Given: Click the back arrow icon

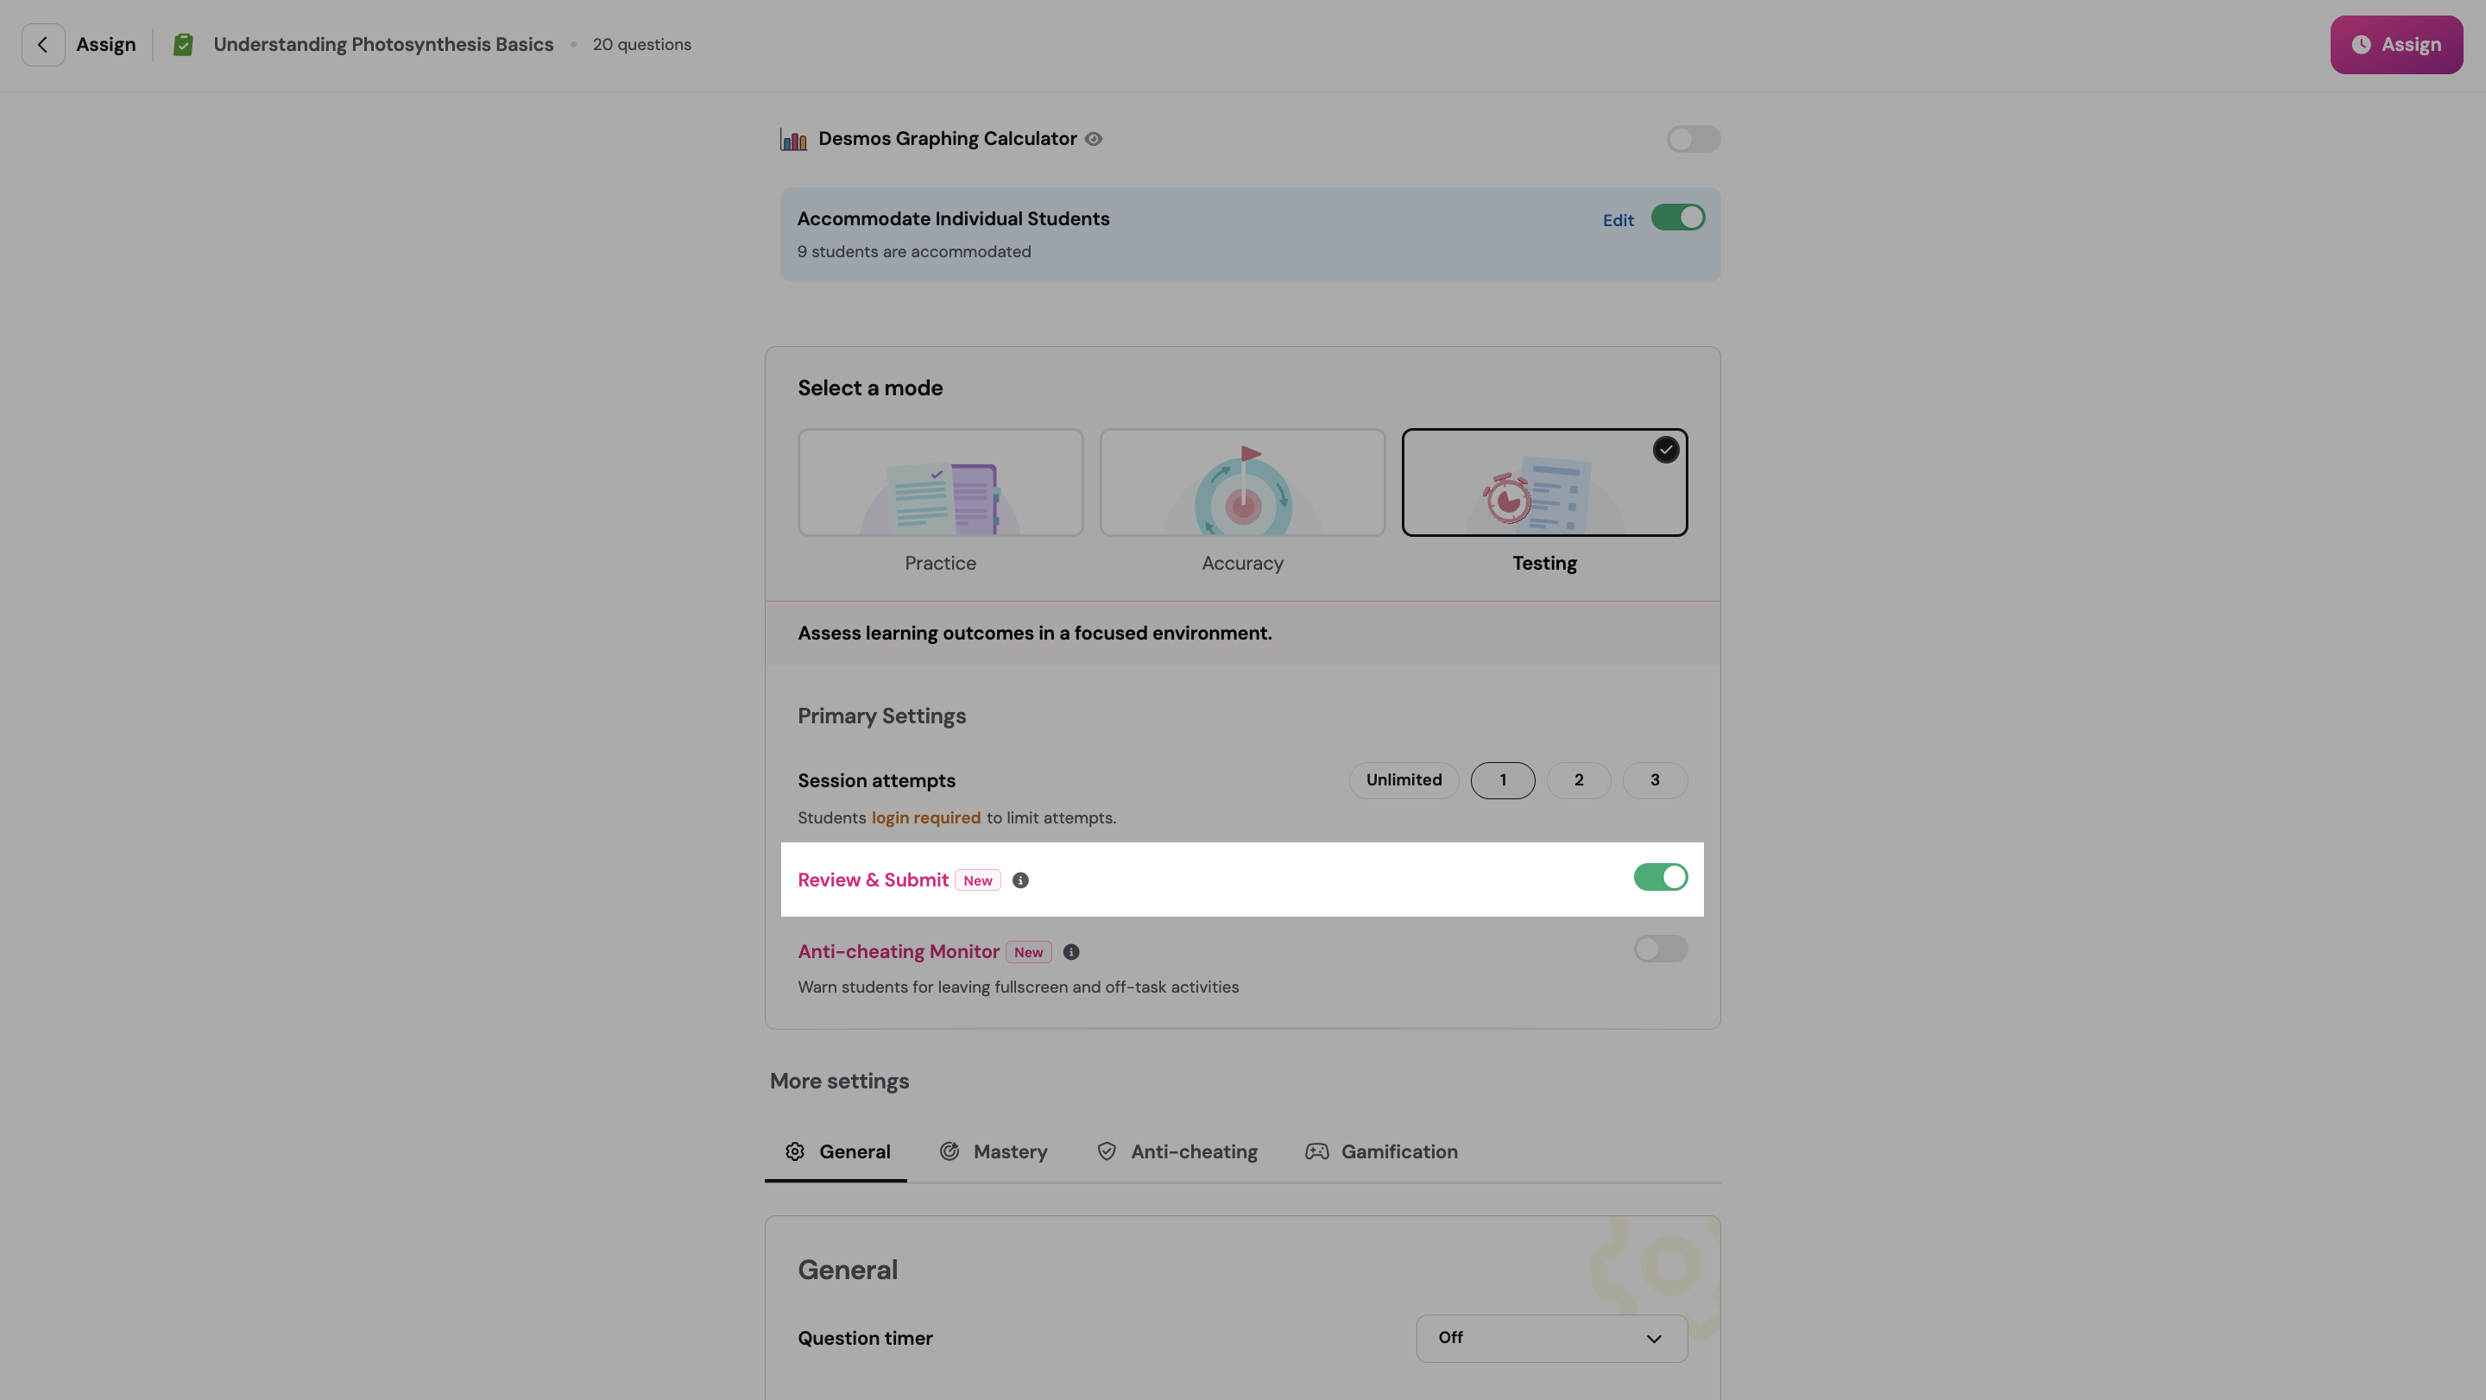Looking at the screenshot, I should click(42, 44).
